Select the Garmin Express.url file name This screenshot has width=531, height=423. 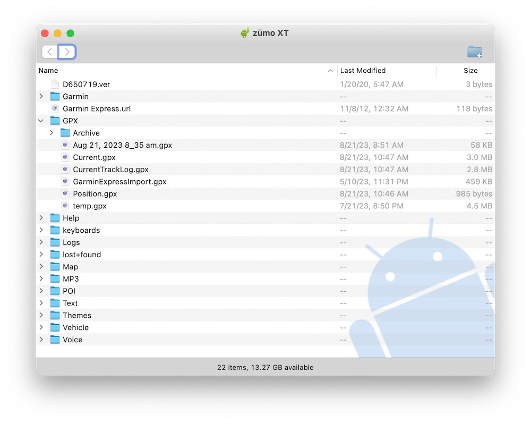tap(97, 109)
